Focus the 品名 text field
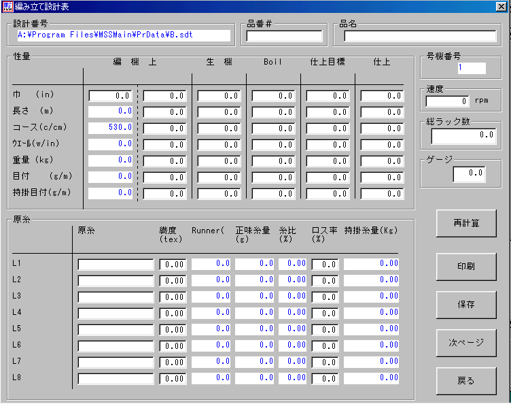 coord(422,36)
